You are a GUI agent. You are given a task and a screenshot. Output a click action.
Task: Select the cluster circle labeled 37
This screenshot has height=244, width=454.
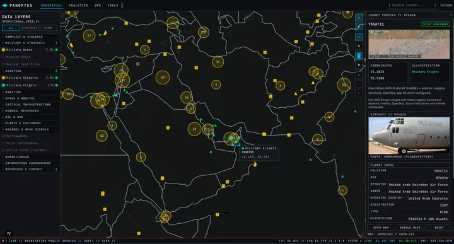(x=163, y=78)
